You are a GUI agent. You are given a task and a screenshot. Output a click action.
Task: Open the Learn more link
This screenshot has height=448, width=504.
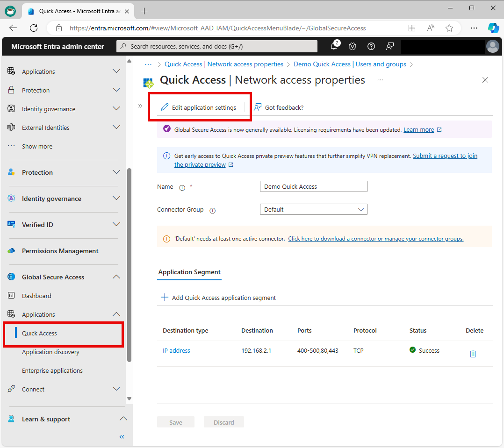[x=419, y=130]
